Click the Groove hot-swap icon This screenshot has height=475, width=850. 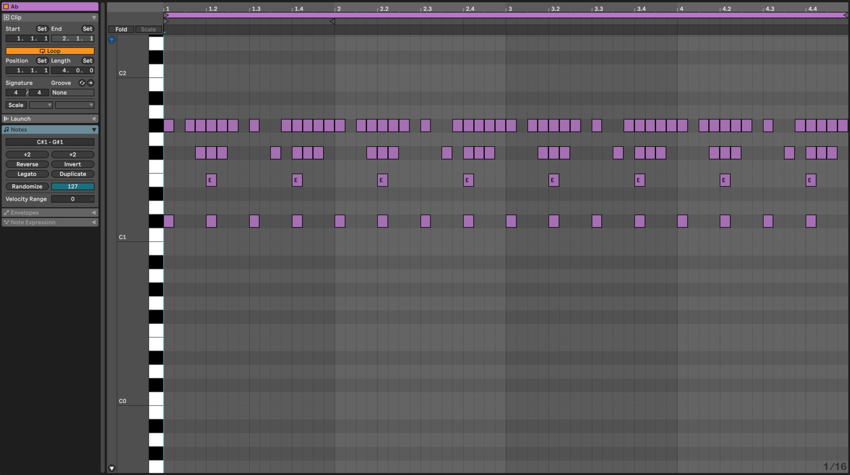point(82,83)
